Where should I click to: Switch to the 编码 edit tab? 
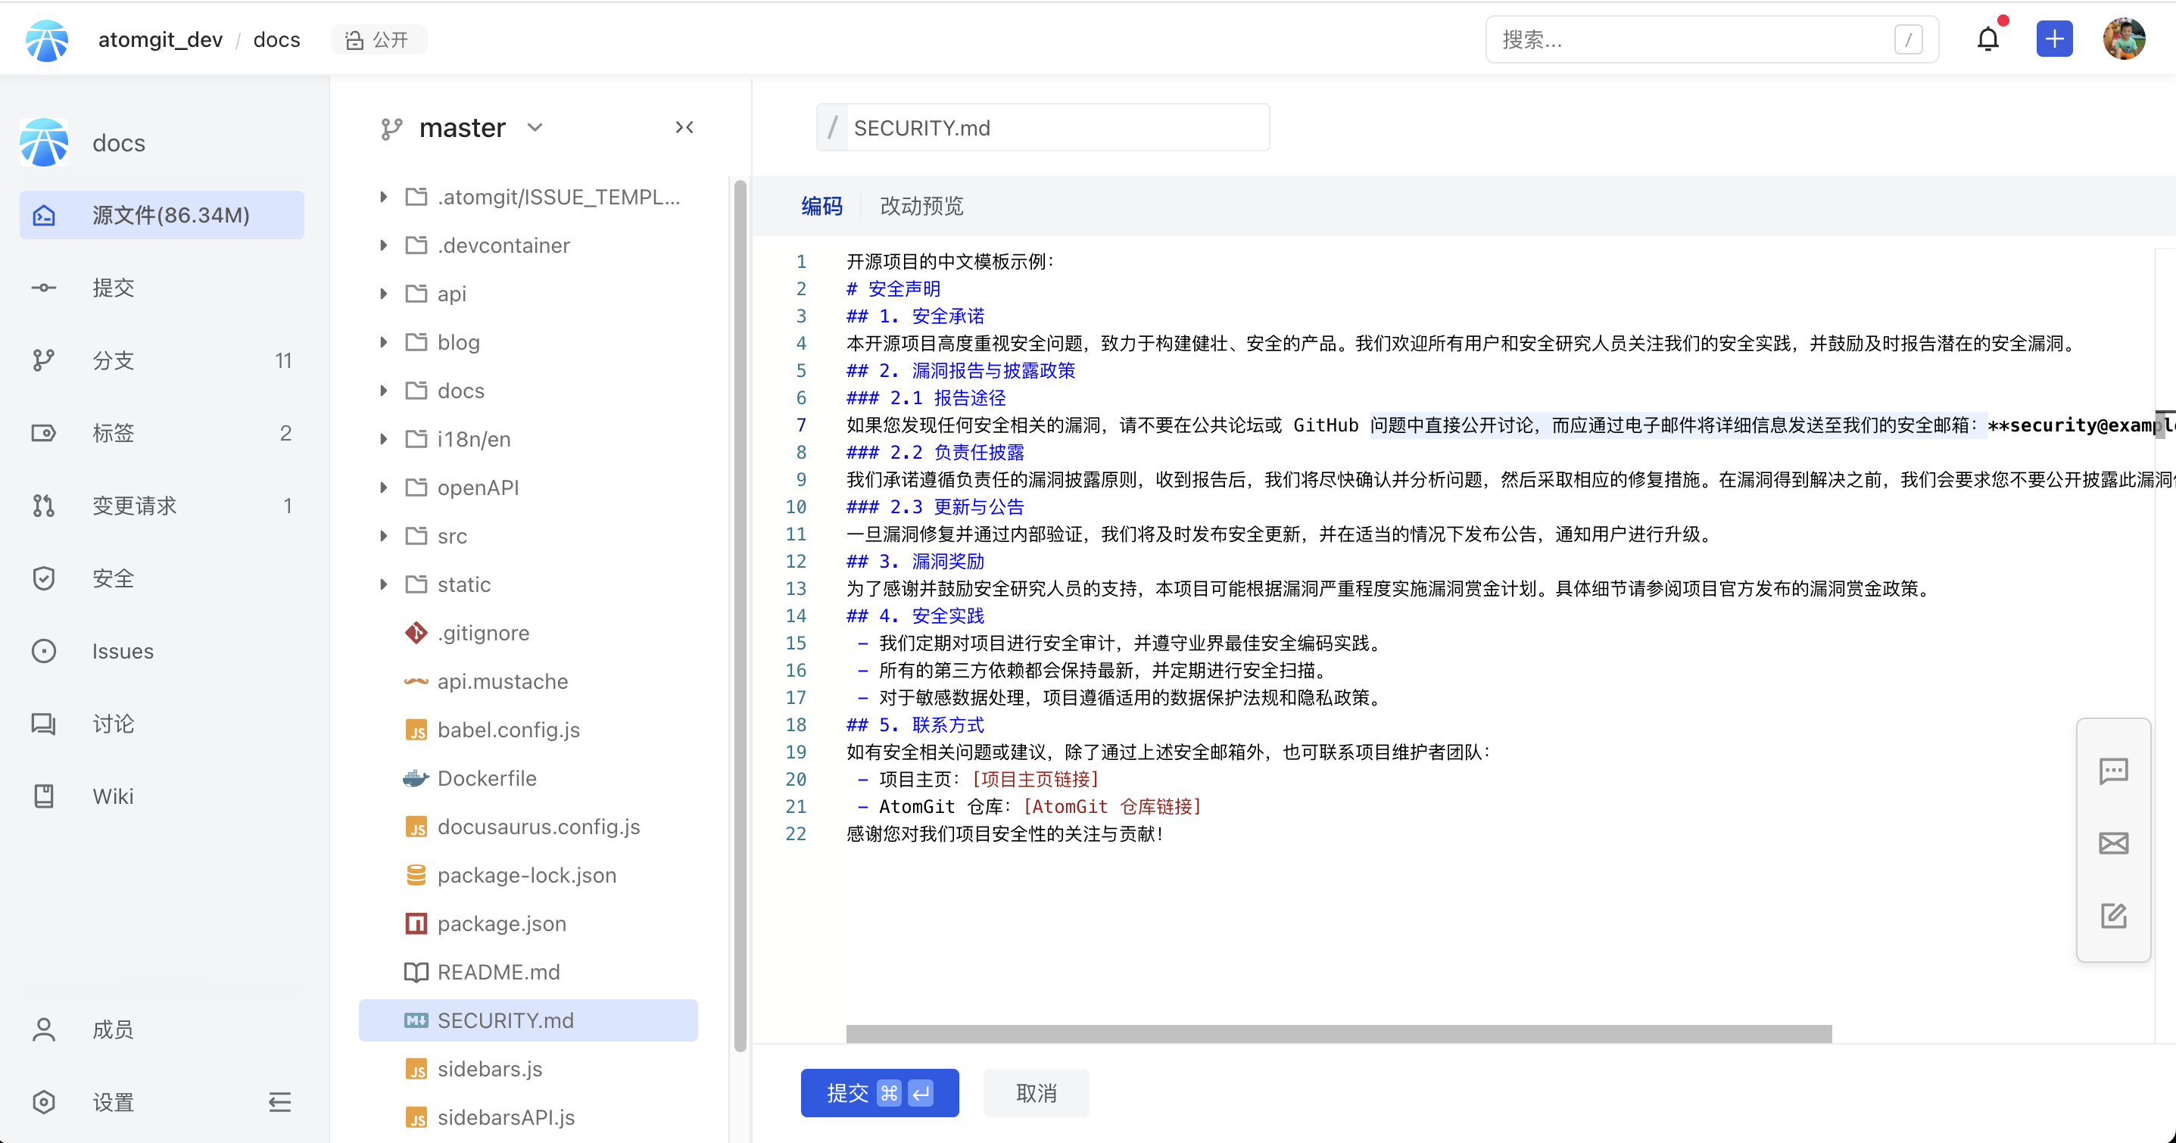(821, 206)
